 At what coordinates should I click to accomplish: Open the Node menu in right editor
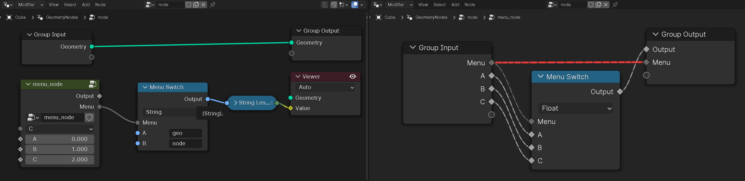tap(470, 5)
